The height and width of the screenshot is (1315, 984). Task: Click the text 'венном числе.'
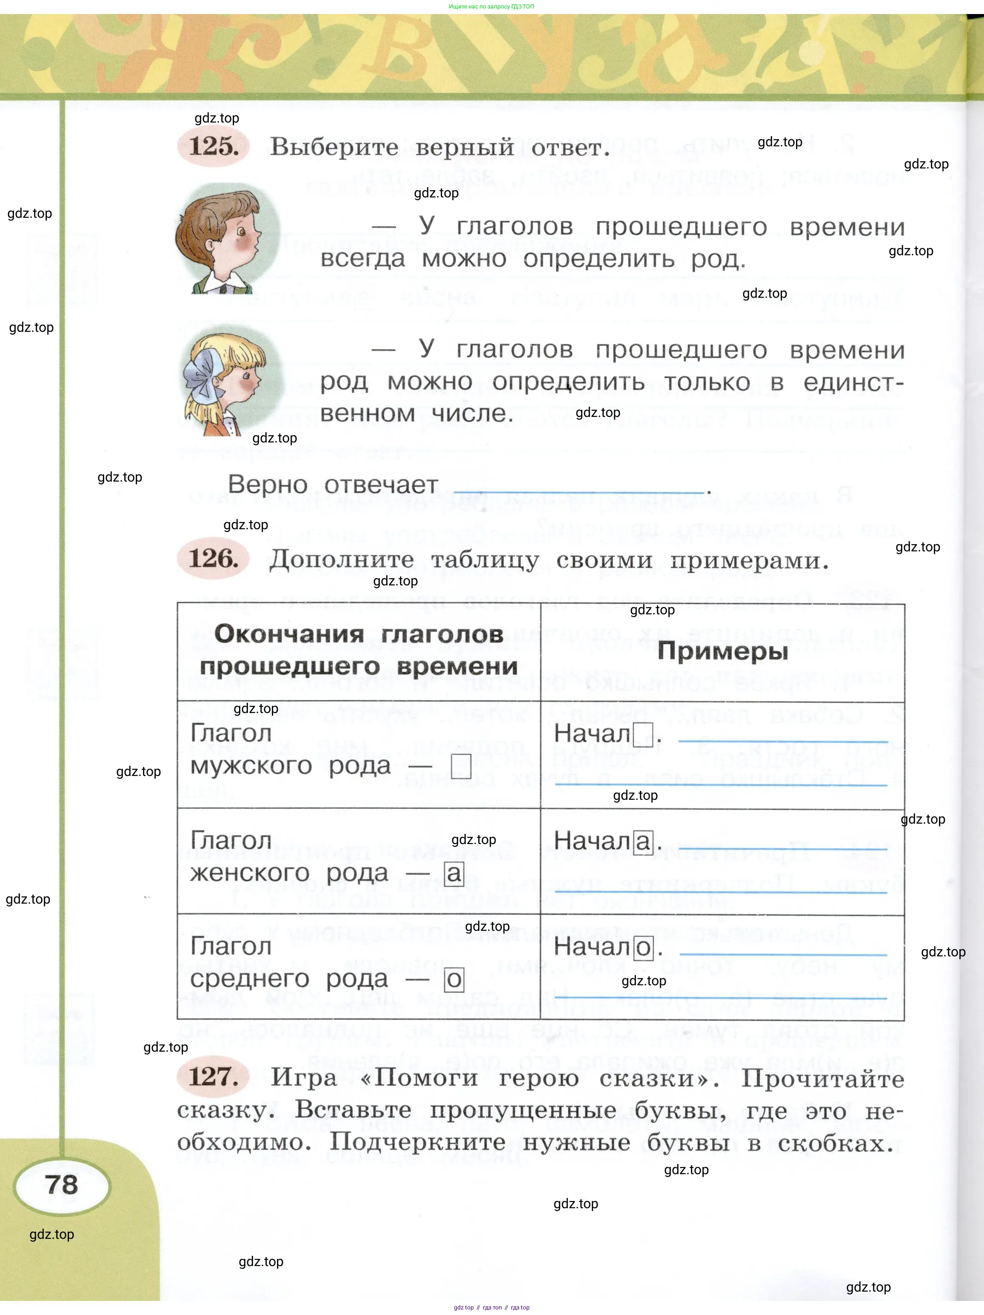coord(417,413)
